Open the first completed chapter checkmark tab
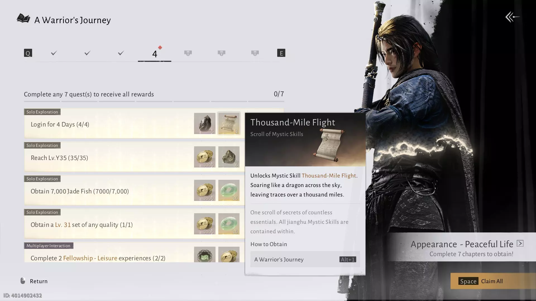This screenshot has height=301, width=536. click(54, 53)
